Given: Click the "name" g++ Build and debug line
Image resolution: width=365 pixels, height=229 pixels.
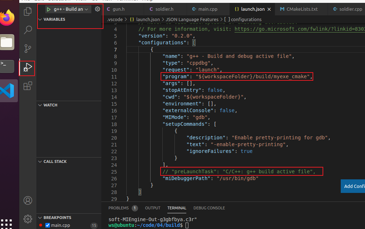Looking at the screenshot, I should [228, 56].
